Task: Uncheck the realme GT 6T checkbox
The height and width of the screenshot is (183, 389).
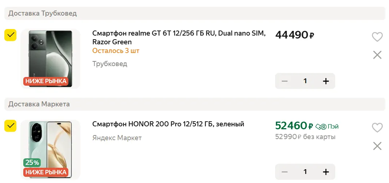Action: click(10, 35)
